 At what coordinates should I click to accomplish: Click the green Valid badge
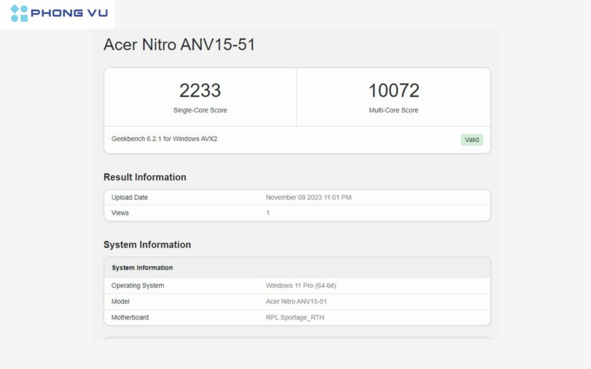point(472,140)
